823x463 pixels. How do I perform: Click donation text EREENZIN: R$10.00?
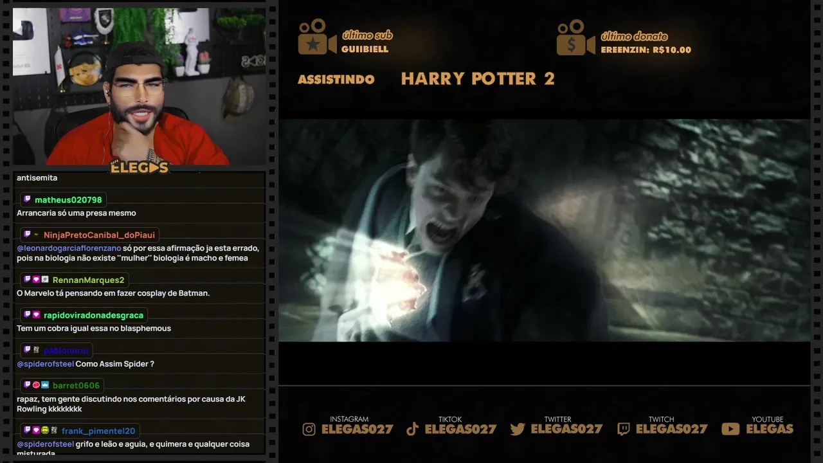click(x=646, y=50)
